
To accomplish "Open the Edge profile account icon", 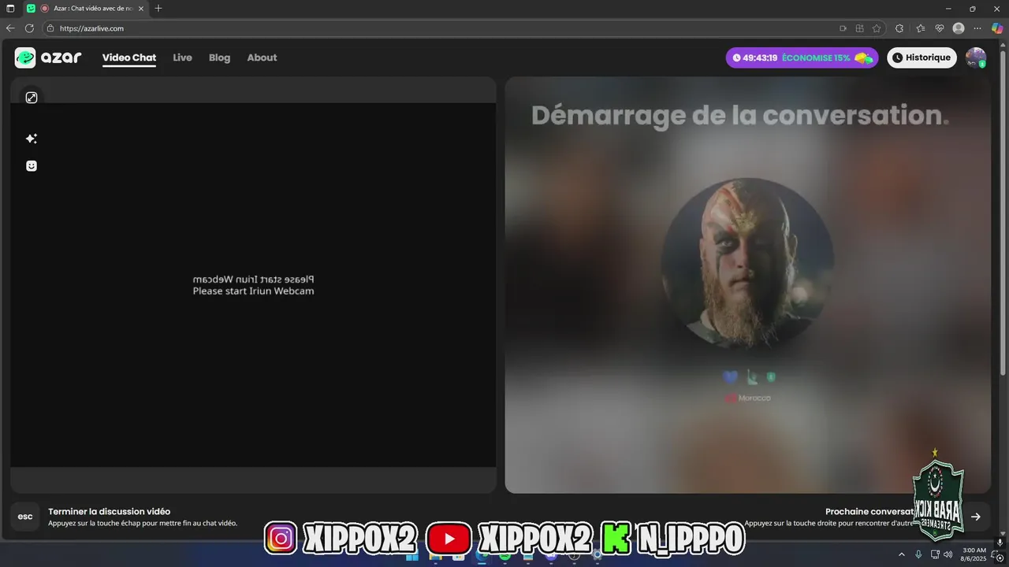I will click(959, 28).
